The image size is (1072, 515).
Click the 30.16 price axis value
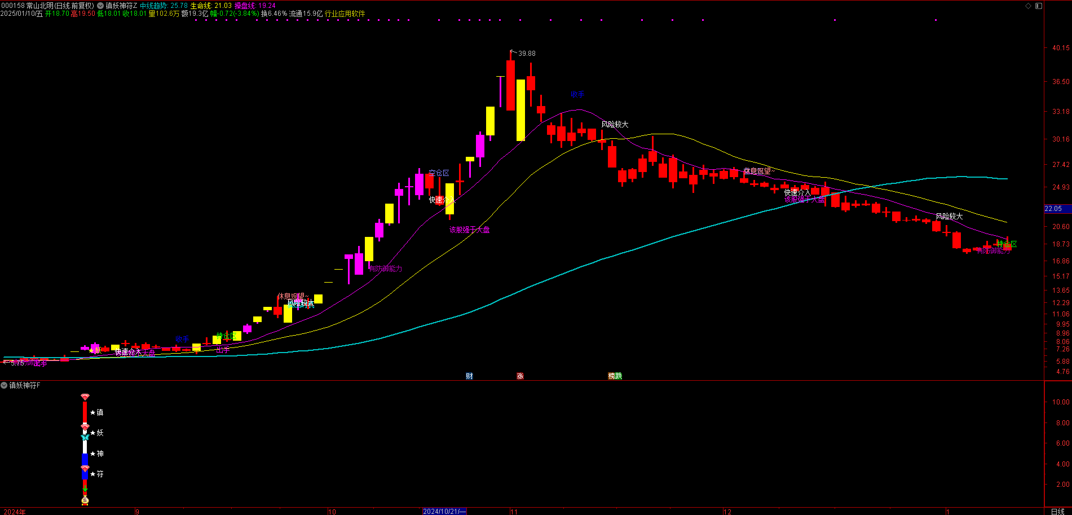pyautogui.click(x=1061, y=139)
